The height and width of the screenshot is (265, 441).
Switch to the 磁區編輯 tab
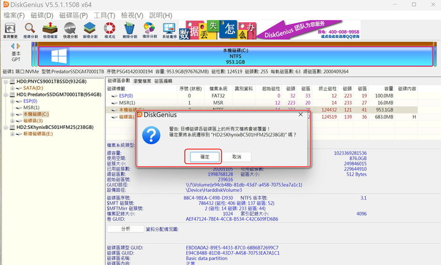pyautogui.click(x=163, y=81)
